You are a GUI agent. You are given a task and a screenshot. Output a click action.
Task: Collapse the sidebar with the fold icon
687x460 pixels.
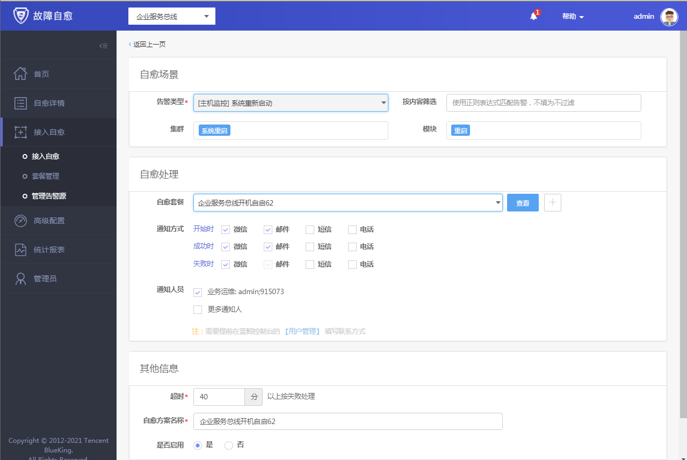pyautogui.click(x=104, y=46)
